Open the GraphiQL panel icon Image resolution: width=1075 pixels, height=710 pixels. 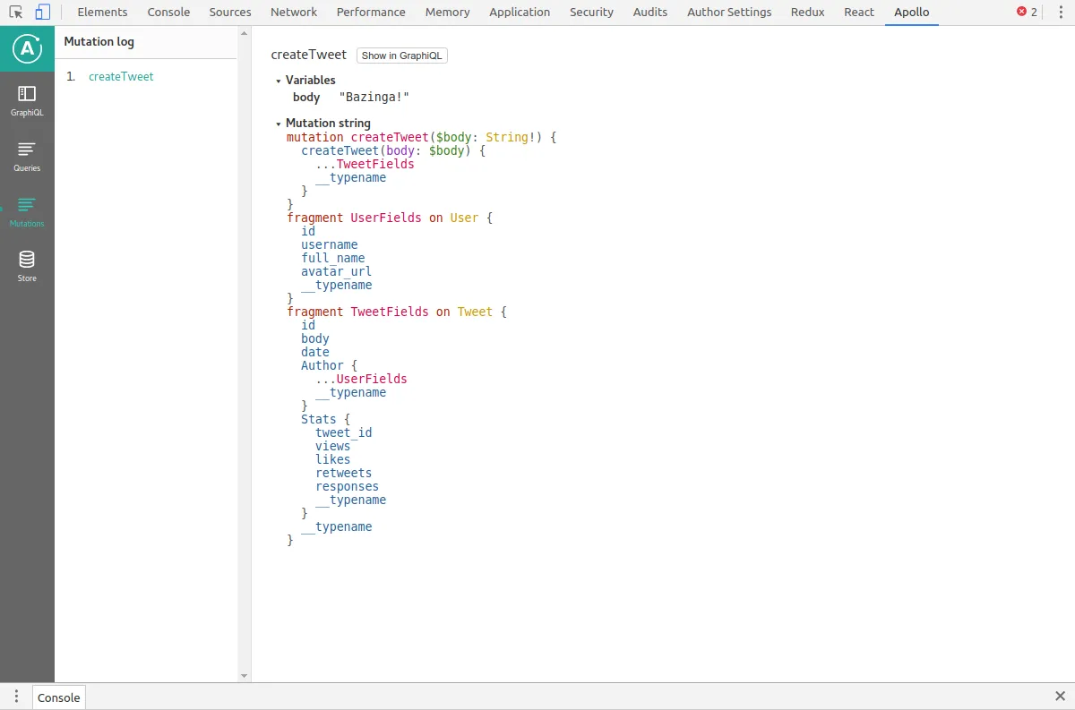tap(27, 99)
